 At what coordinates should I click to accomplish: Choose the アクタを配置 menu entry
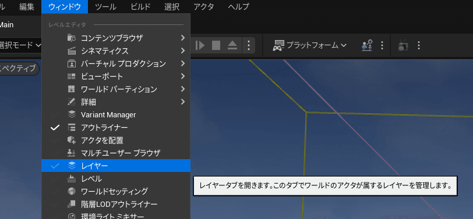click(x=116, y=140)
